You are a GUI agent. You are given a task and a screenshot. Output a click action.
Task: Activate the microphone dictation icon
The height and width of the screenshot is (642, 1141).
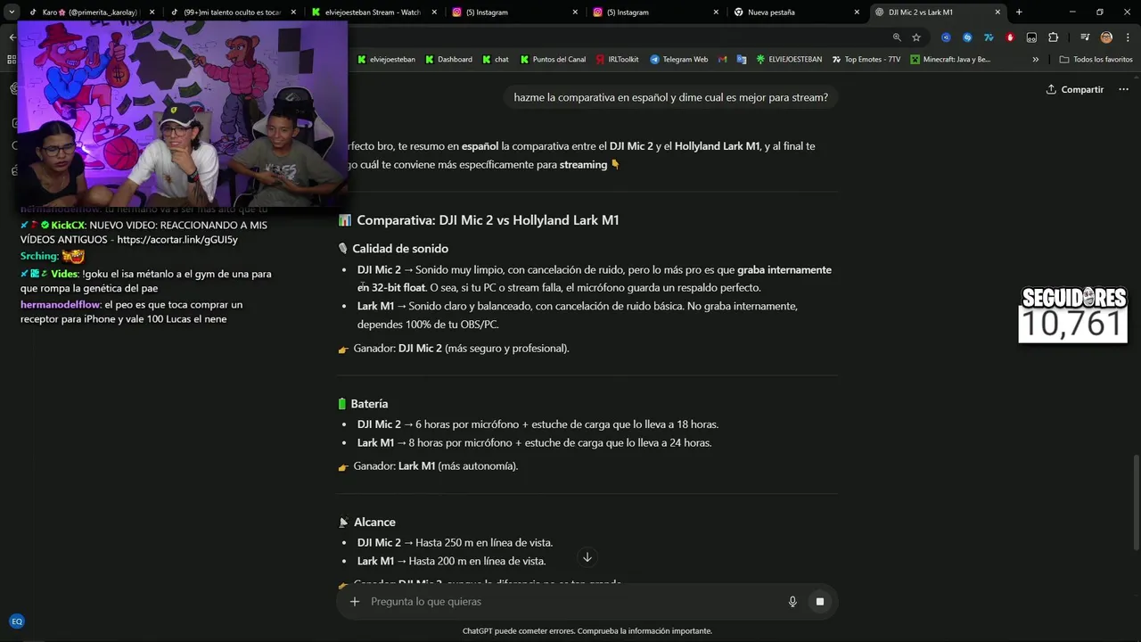[x=792, y=602]
